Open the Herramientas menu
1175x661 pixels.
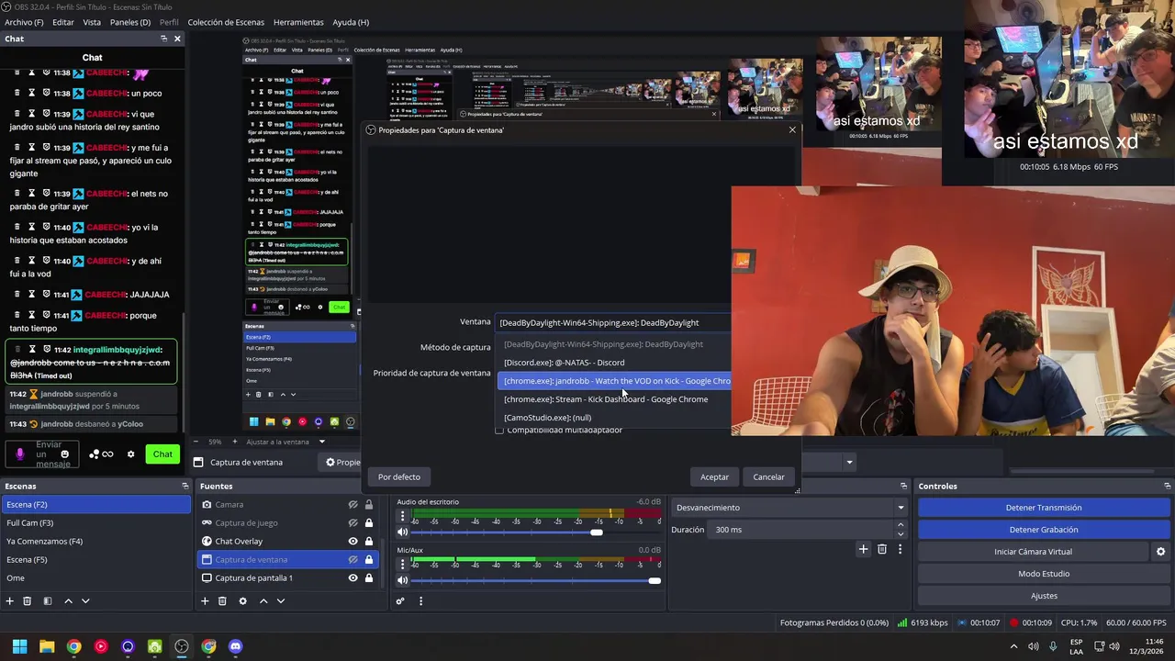(x=298, y=22)
